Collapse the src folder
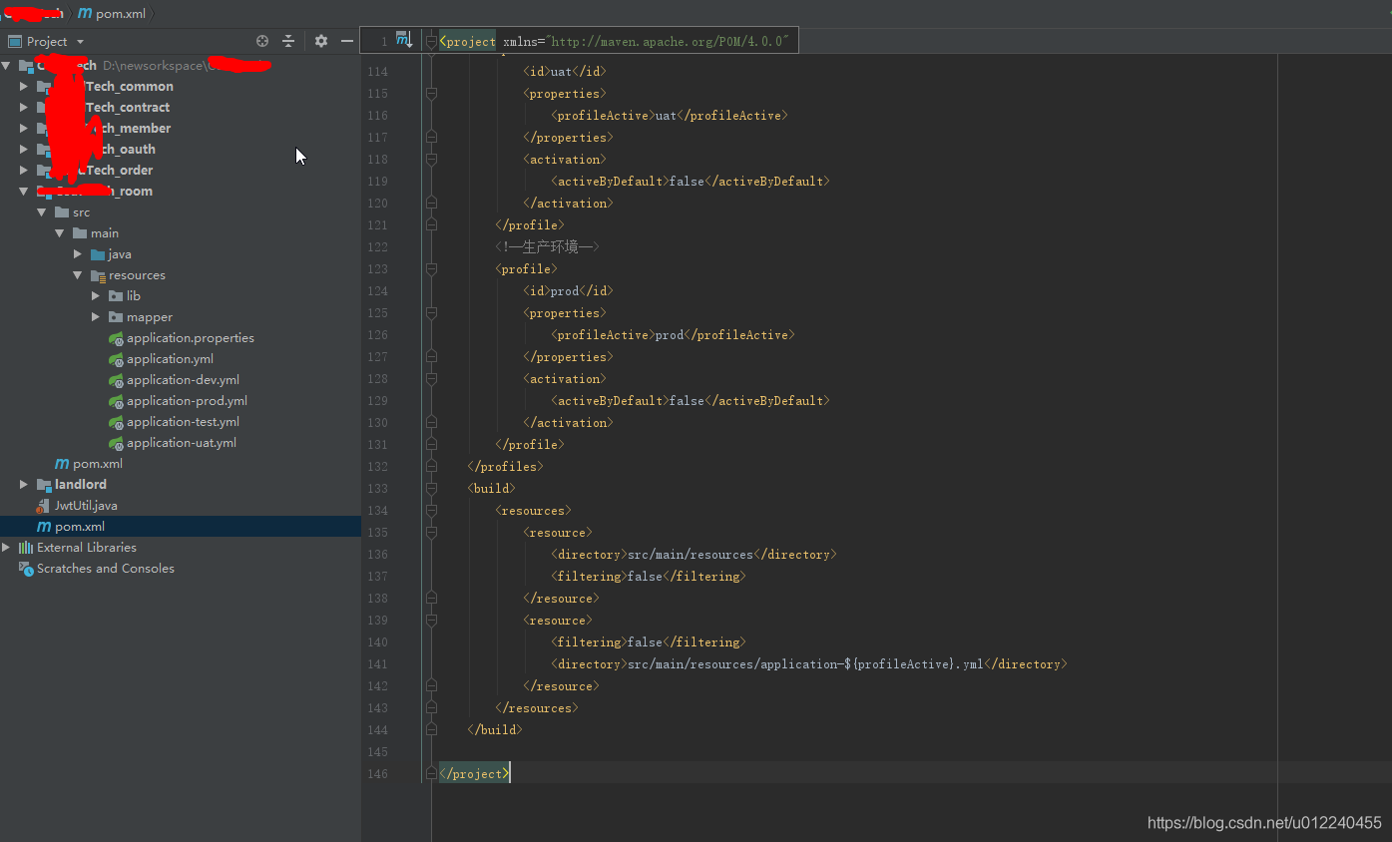This screenshot has width=1392, height=842. click(x=42, y=211)
